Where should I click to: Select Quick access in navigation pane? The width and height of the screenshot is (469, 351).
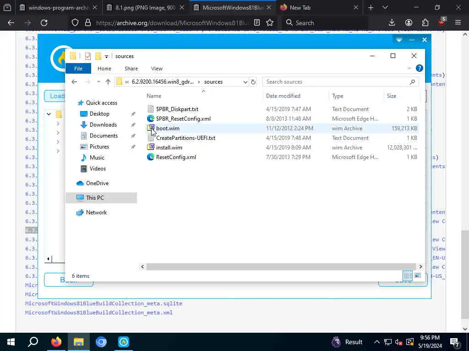(x=102, y=103)
